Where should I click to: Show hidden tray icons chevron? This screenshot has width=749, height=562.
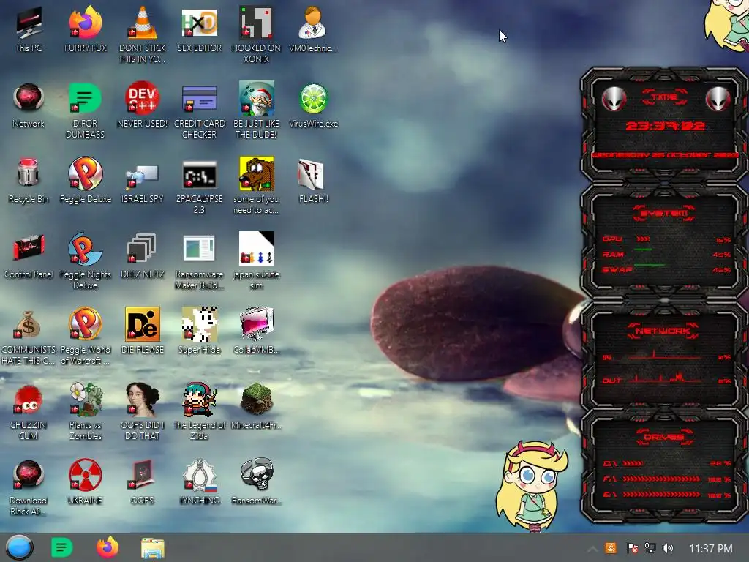pos(592,549)
